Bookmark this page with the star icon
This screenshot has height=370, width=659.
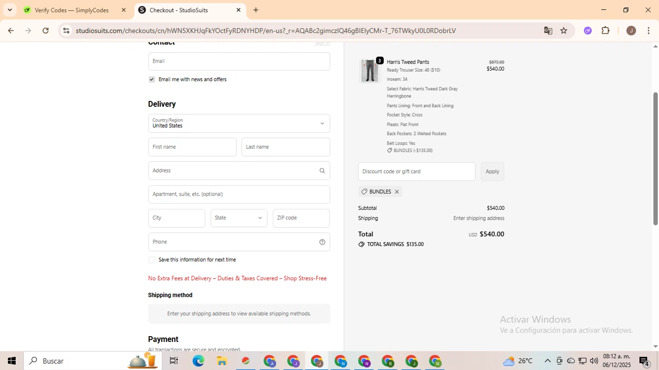[564, 31]
